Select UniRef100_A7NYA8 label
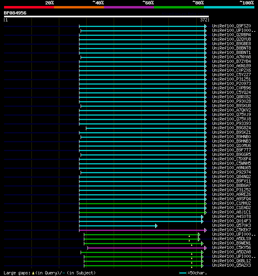This screenshot has height=276, width=258. (231, 57)
